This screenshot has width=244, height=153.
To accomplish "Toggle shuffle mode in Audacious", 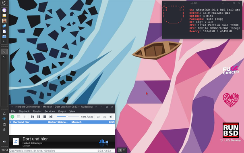I will (x=104, y=117).
